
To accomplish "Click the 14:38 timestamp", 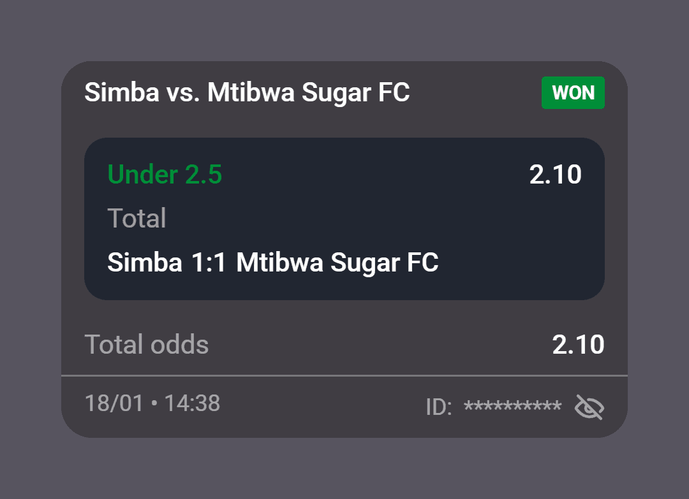I will point(193,403).
